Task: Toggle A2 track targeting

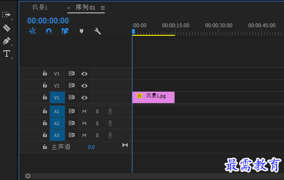Action: (57, 123)
